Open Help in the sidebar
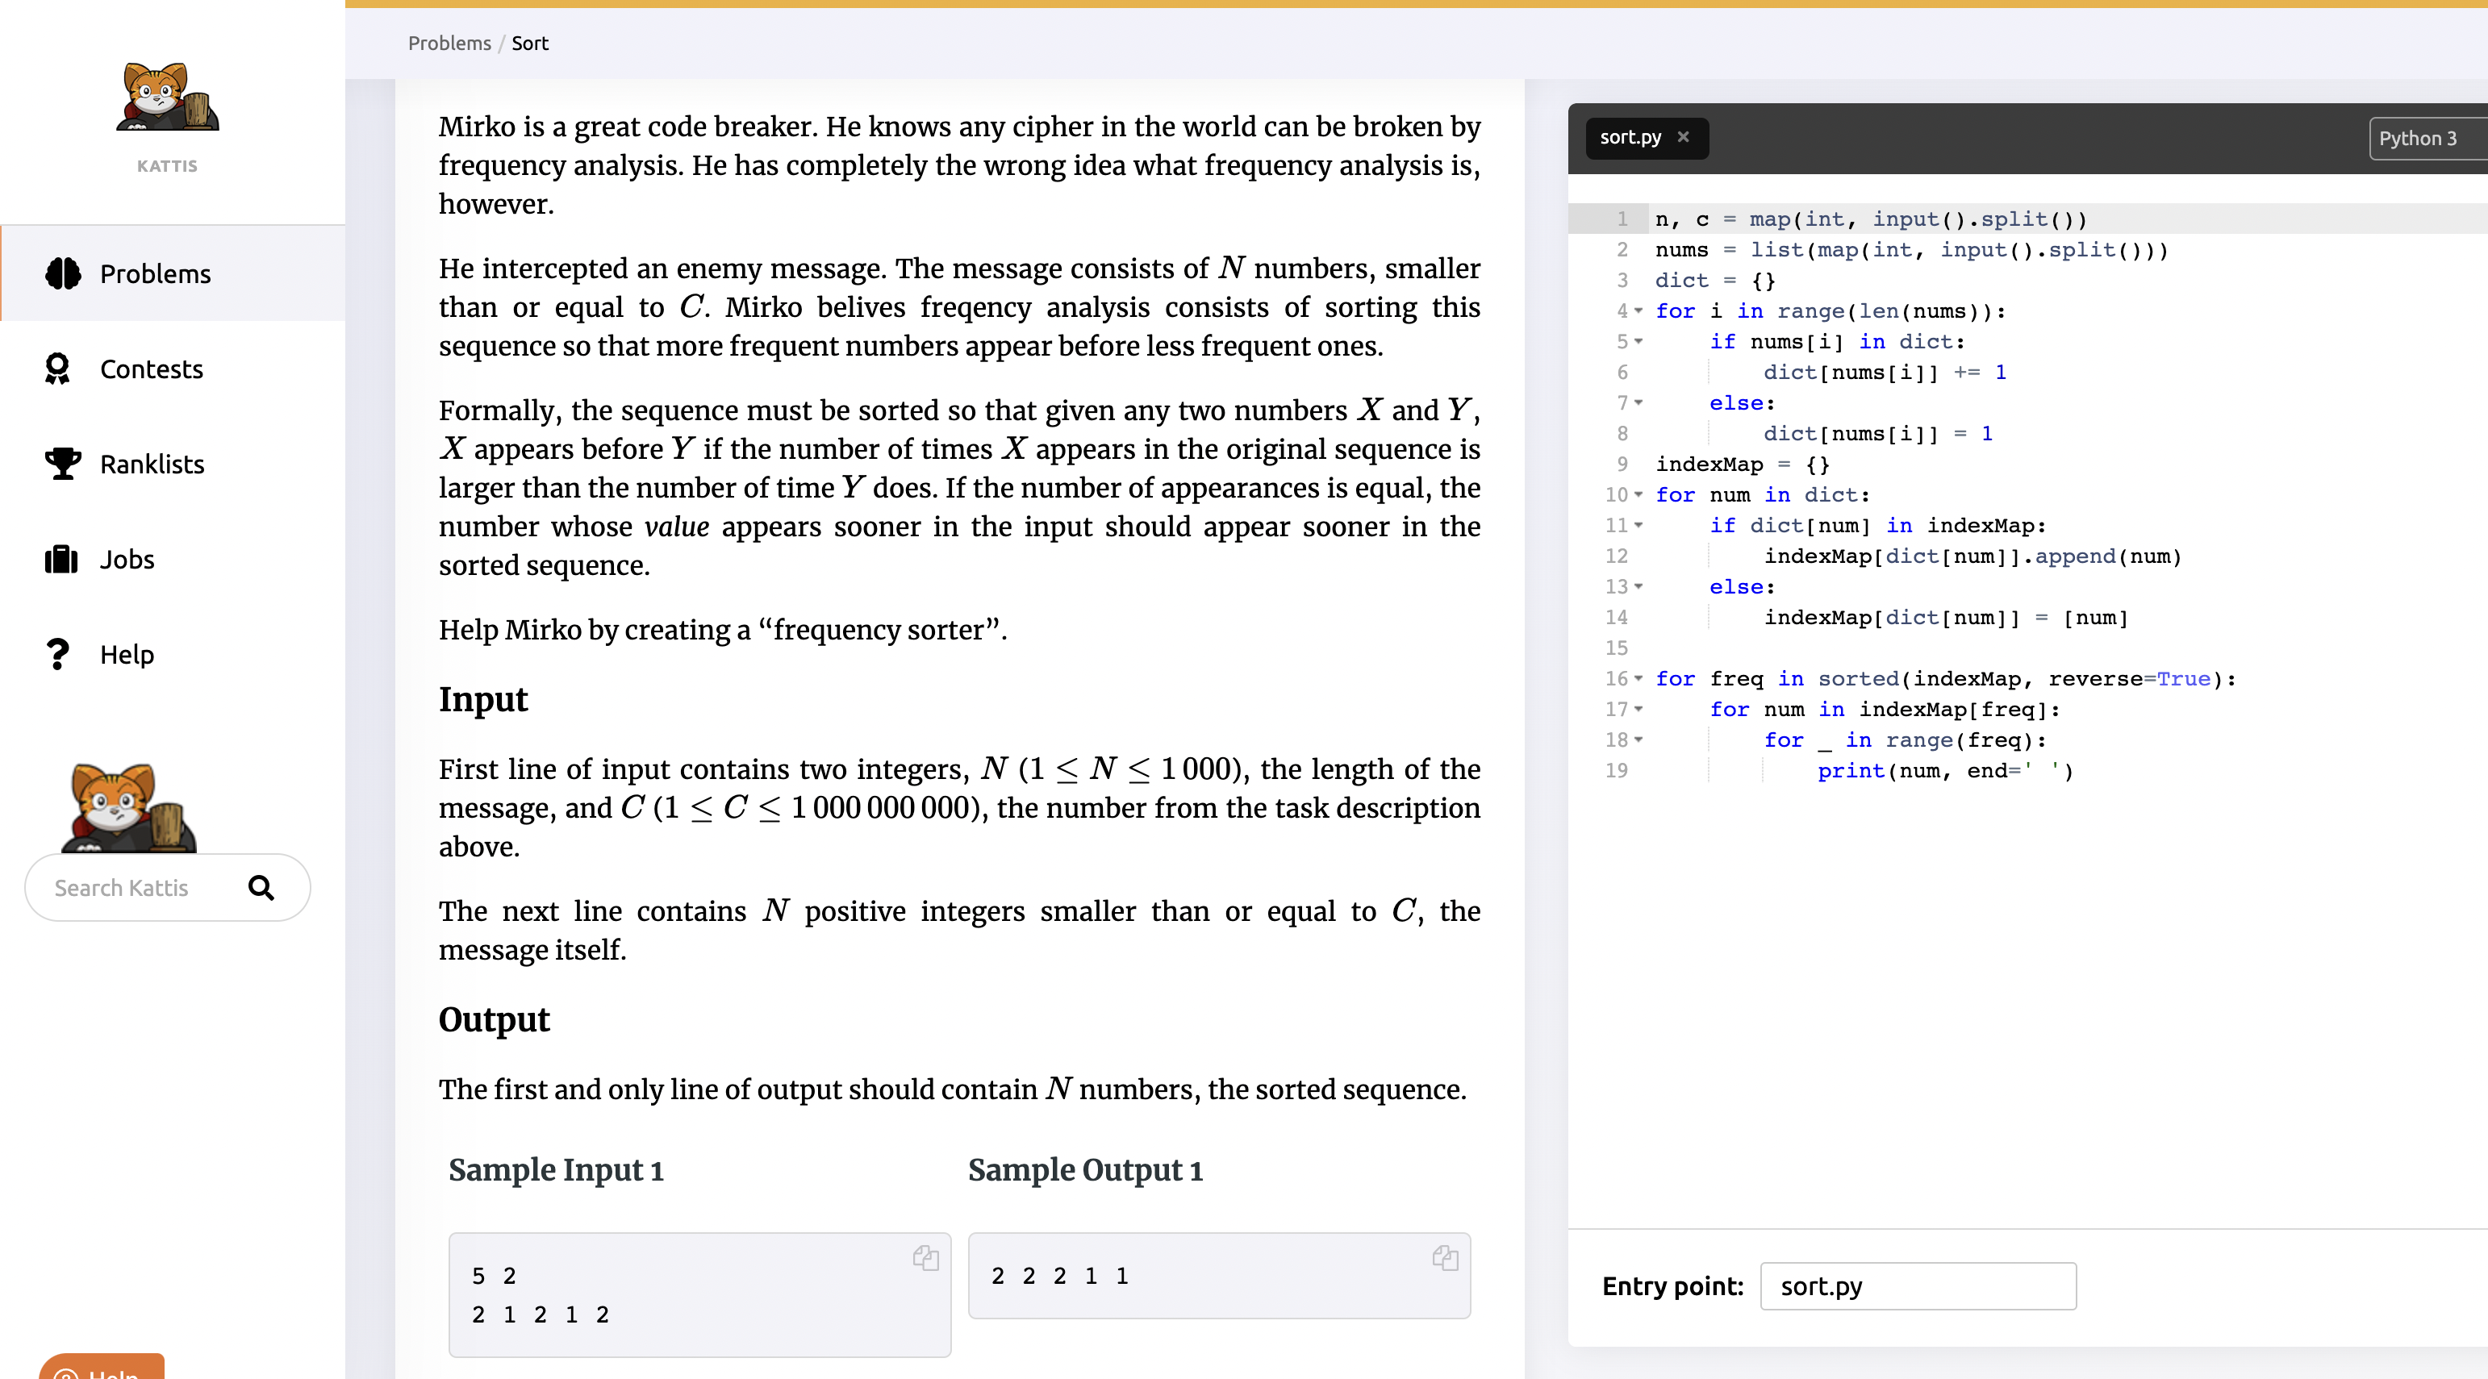Screen dimensions: 2488x1379 coord(173,654)
